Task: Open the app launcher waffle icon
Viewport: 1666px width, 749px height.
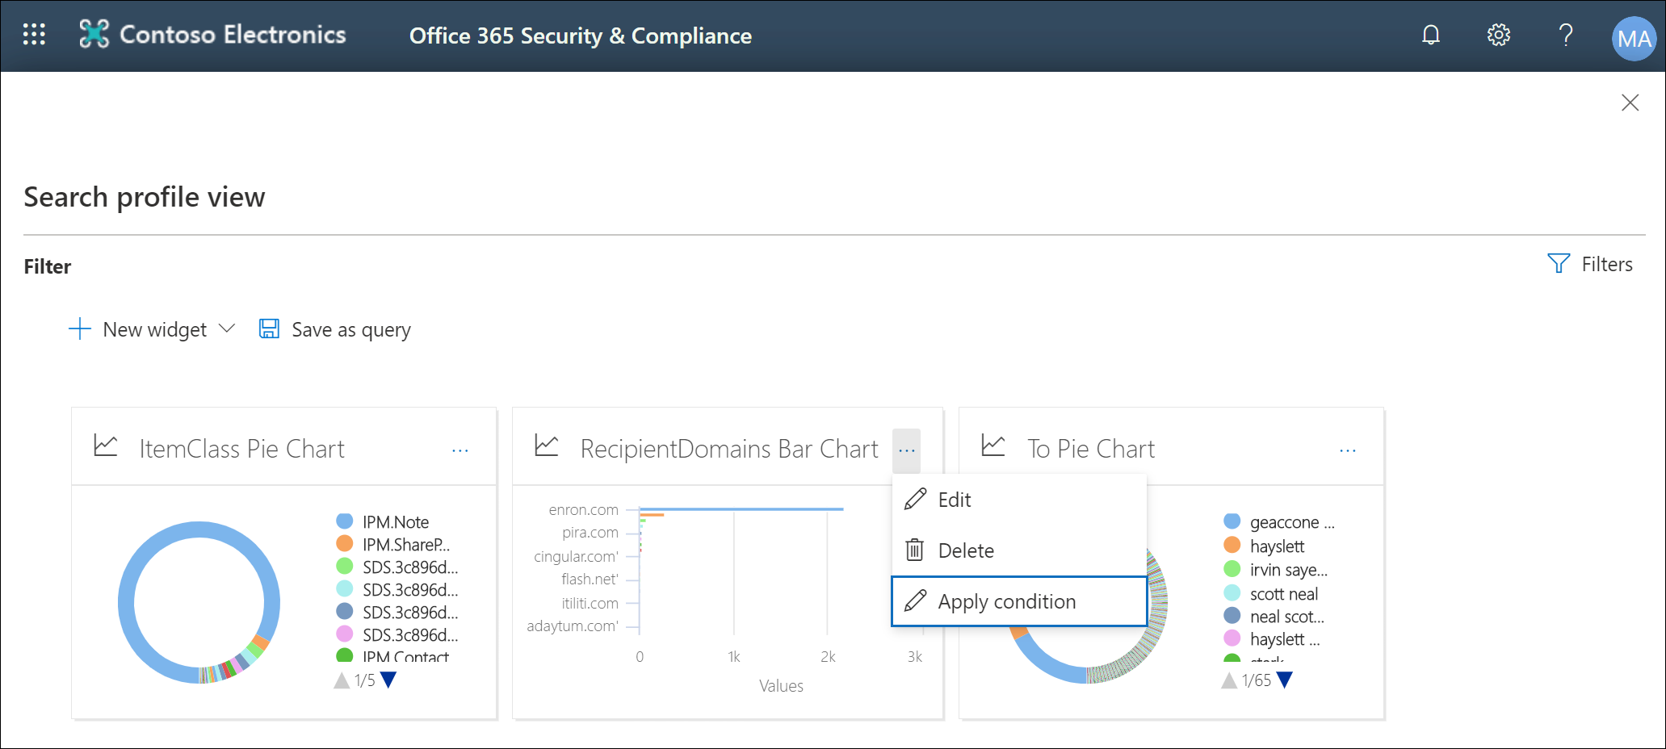Action: click(34, 35)
